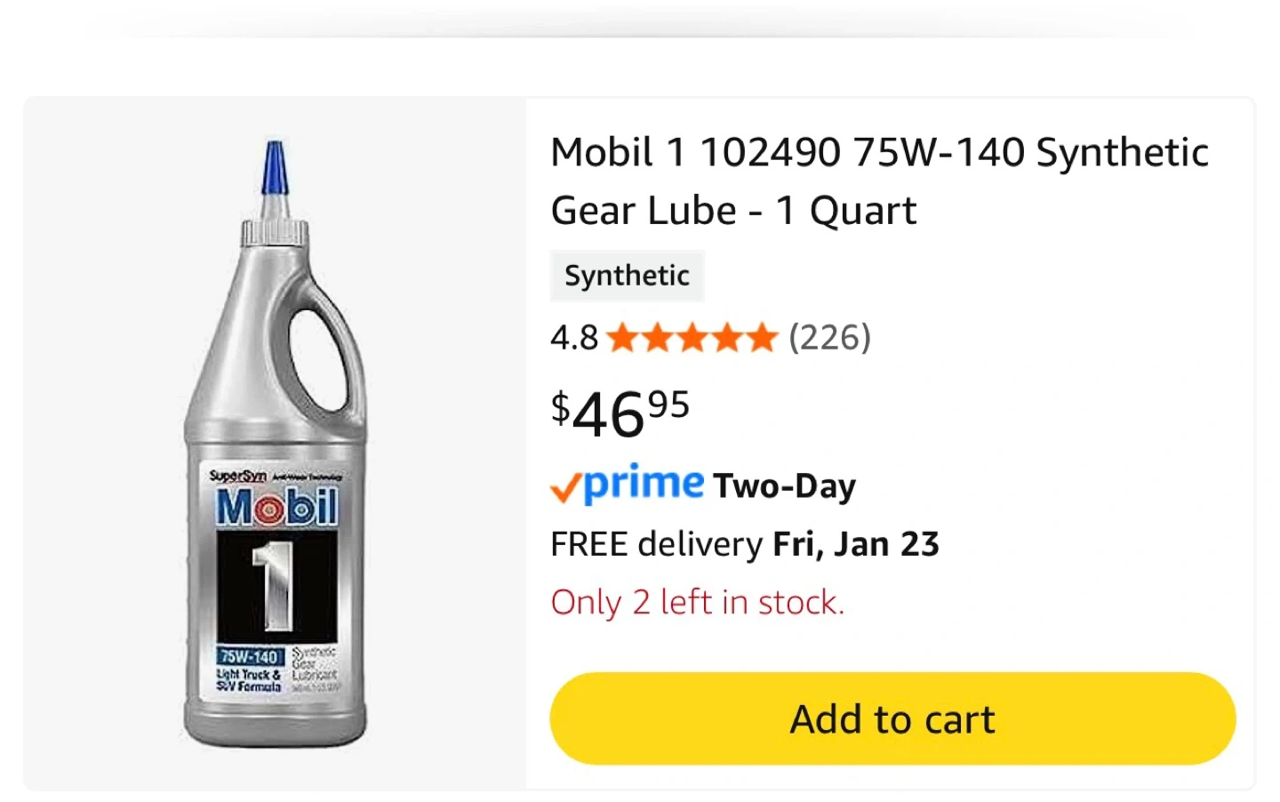This screenshot has width=1280, height=802.
Task: Select the Synthetic badge label
Action: click(x=627, y=276)
